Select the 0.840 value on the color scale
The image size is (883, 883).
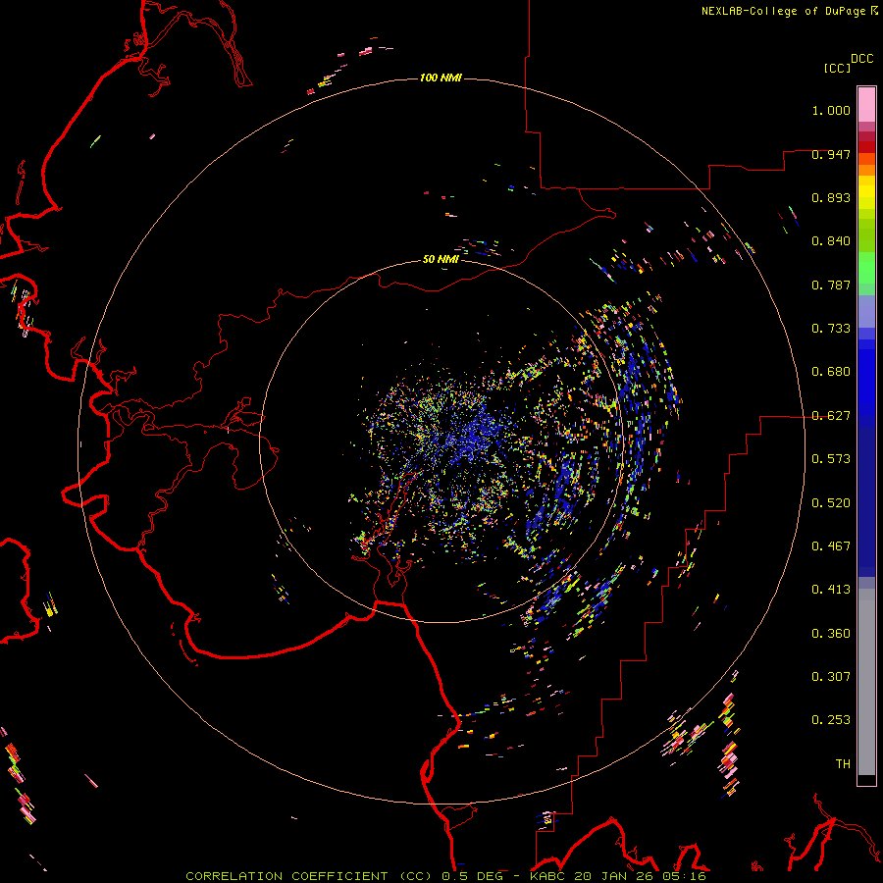coord(831,241)
